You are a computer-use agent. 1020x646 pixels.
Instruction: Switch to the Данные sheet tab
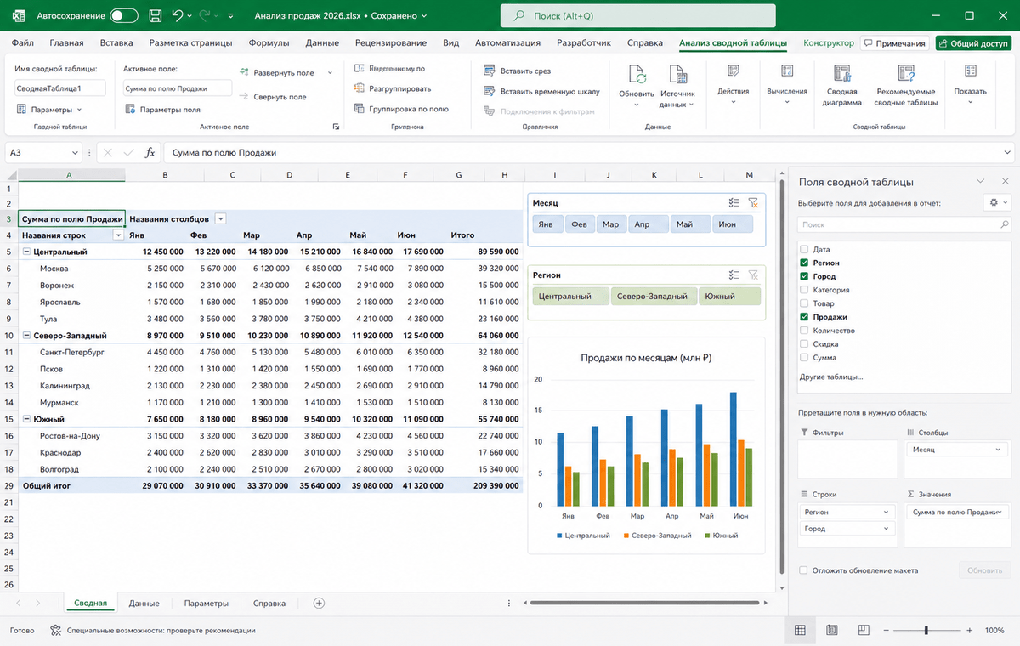point(144,603)
